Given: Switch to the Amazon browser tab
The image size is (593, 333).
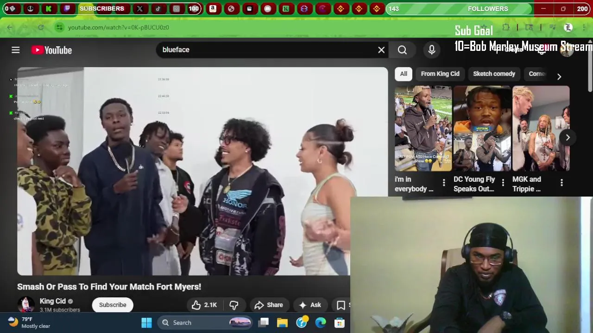Looking at the screenshot, I should [213, 8].
